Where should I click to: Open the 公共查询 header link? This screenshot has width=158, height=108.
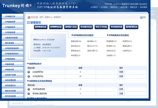104,7
